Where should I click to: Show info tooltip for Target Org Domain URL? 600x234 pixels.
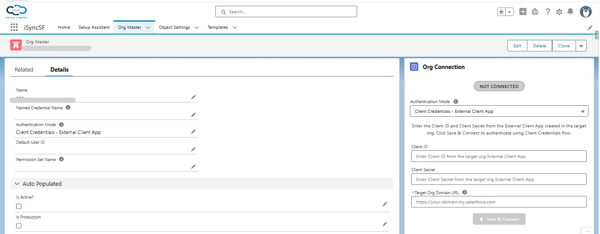point(464,192)
